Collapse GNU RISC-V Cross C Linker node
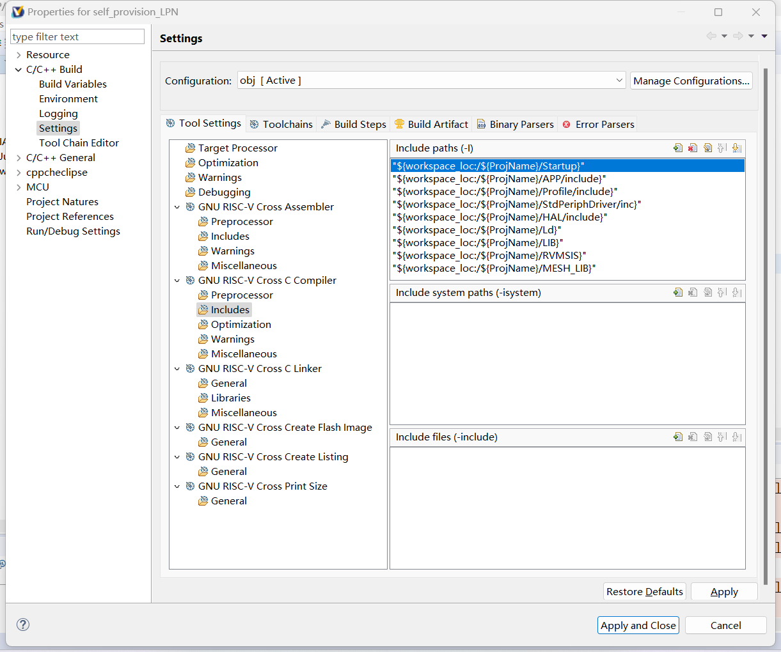This screenshot has width=781, height=652. [x=177, y=369]
